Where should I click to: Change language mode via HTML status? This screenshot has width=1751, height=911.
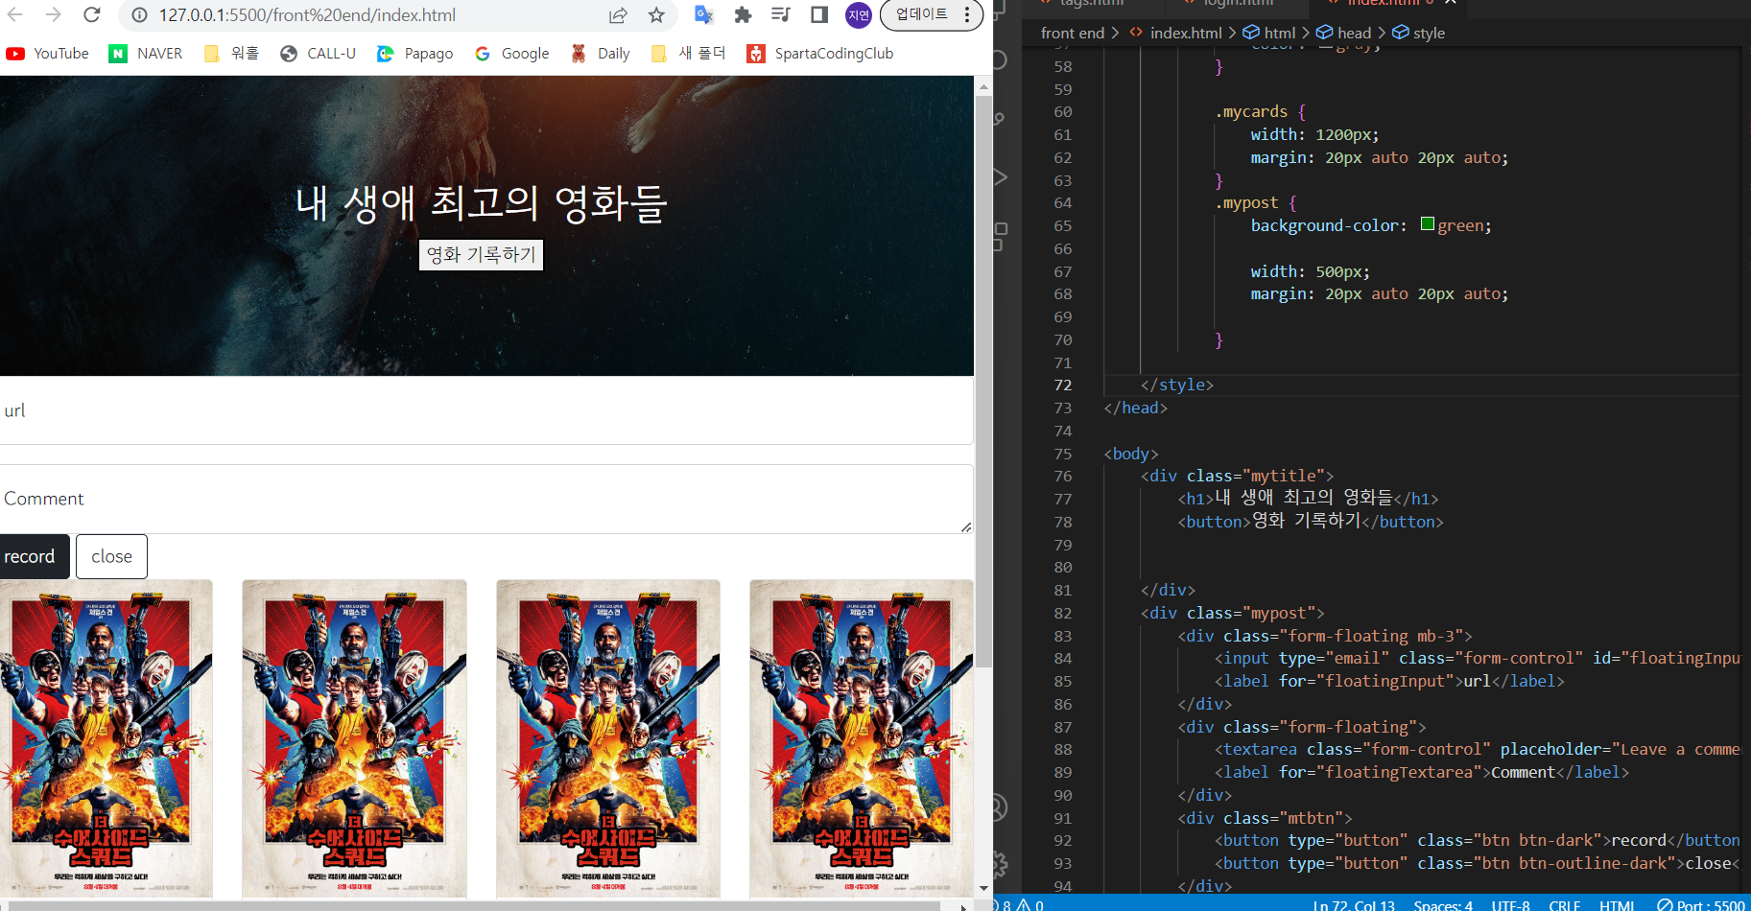(x=1617, y=905)
